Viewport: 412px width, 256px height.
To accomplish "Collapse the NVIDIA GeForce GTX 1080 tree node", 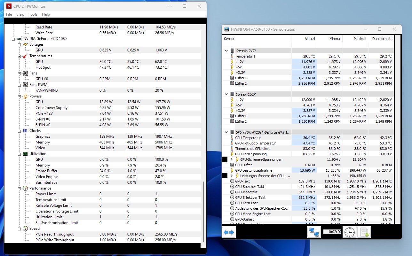I will 13,39.
